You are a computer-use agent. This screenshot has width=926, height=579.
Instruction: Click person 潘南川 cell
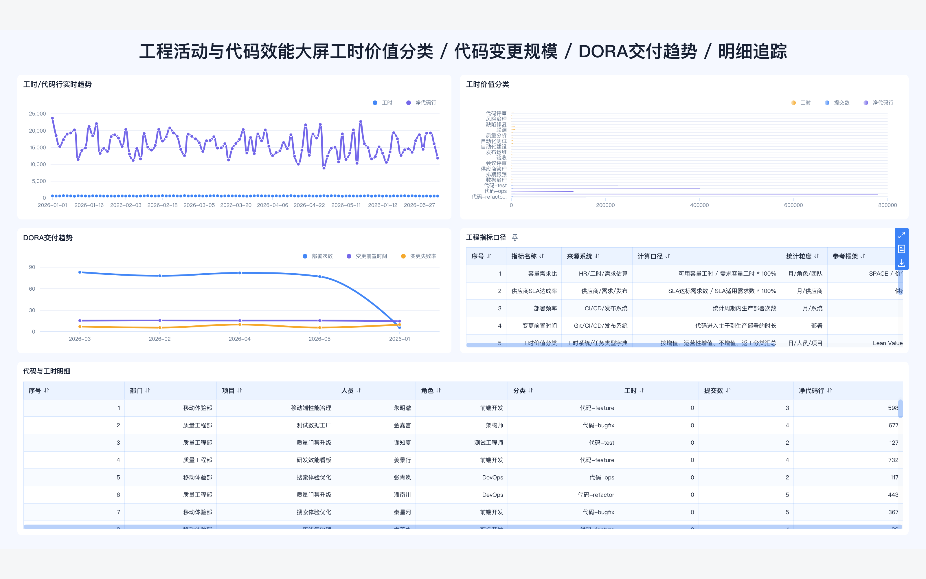pos(376,495)
